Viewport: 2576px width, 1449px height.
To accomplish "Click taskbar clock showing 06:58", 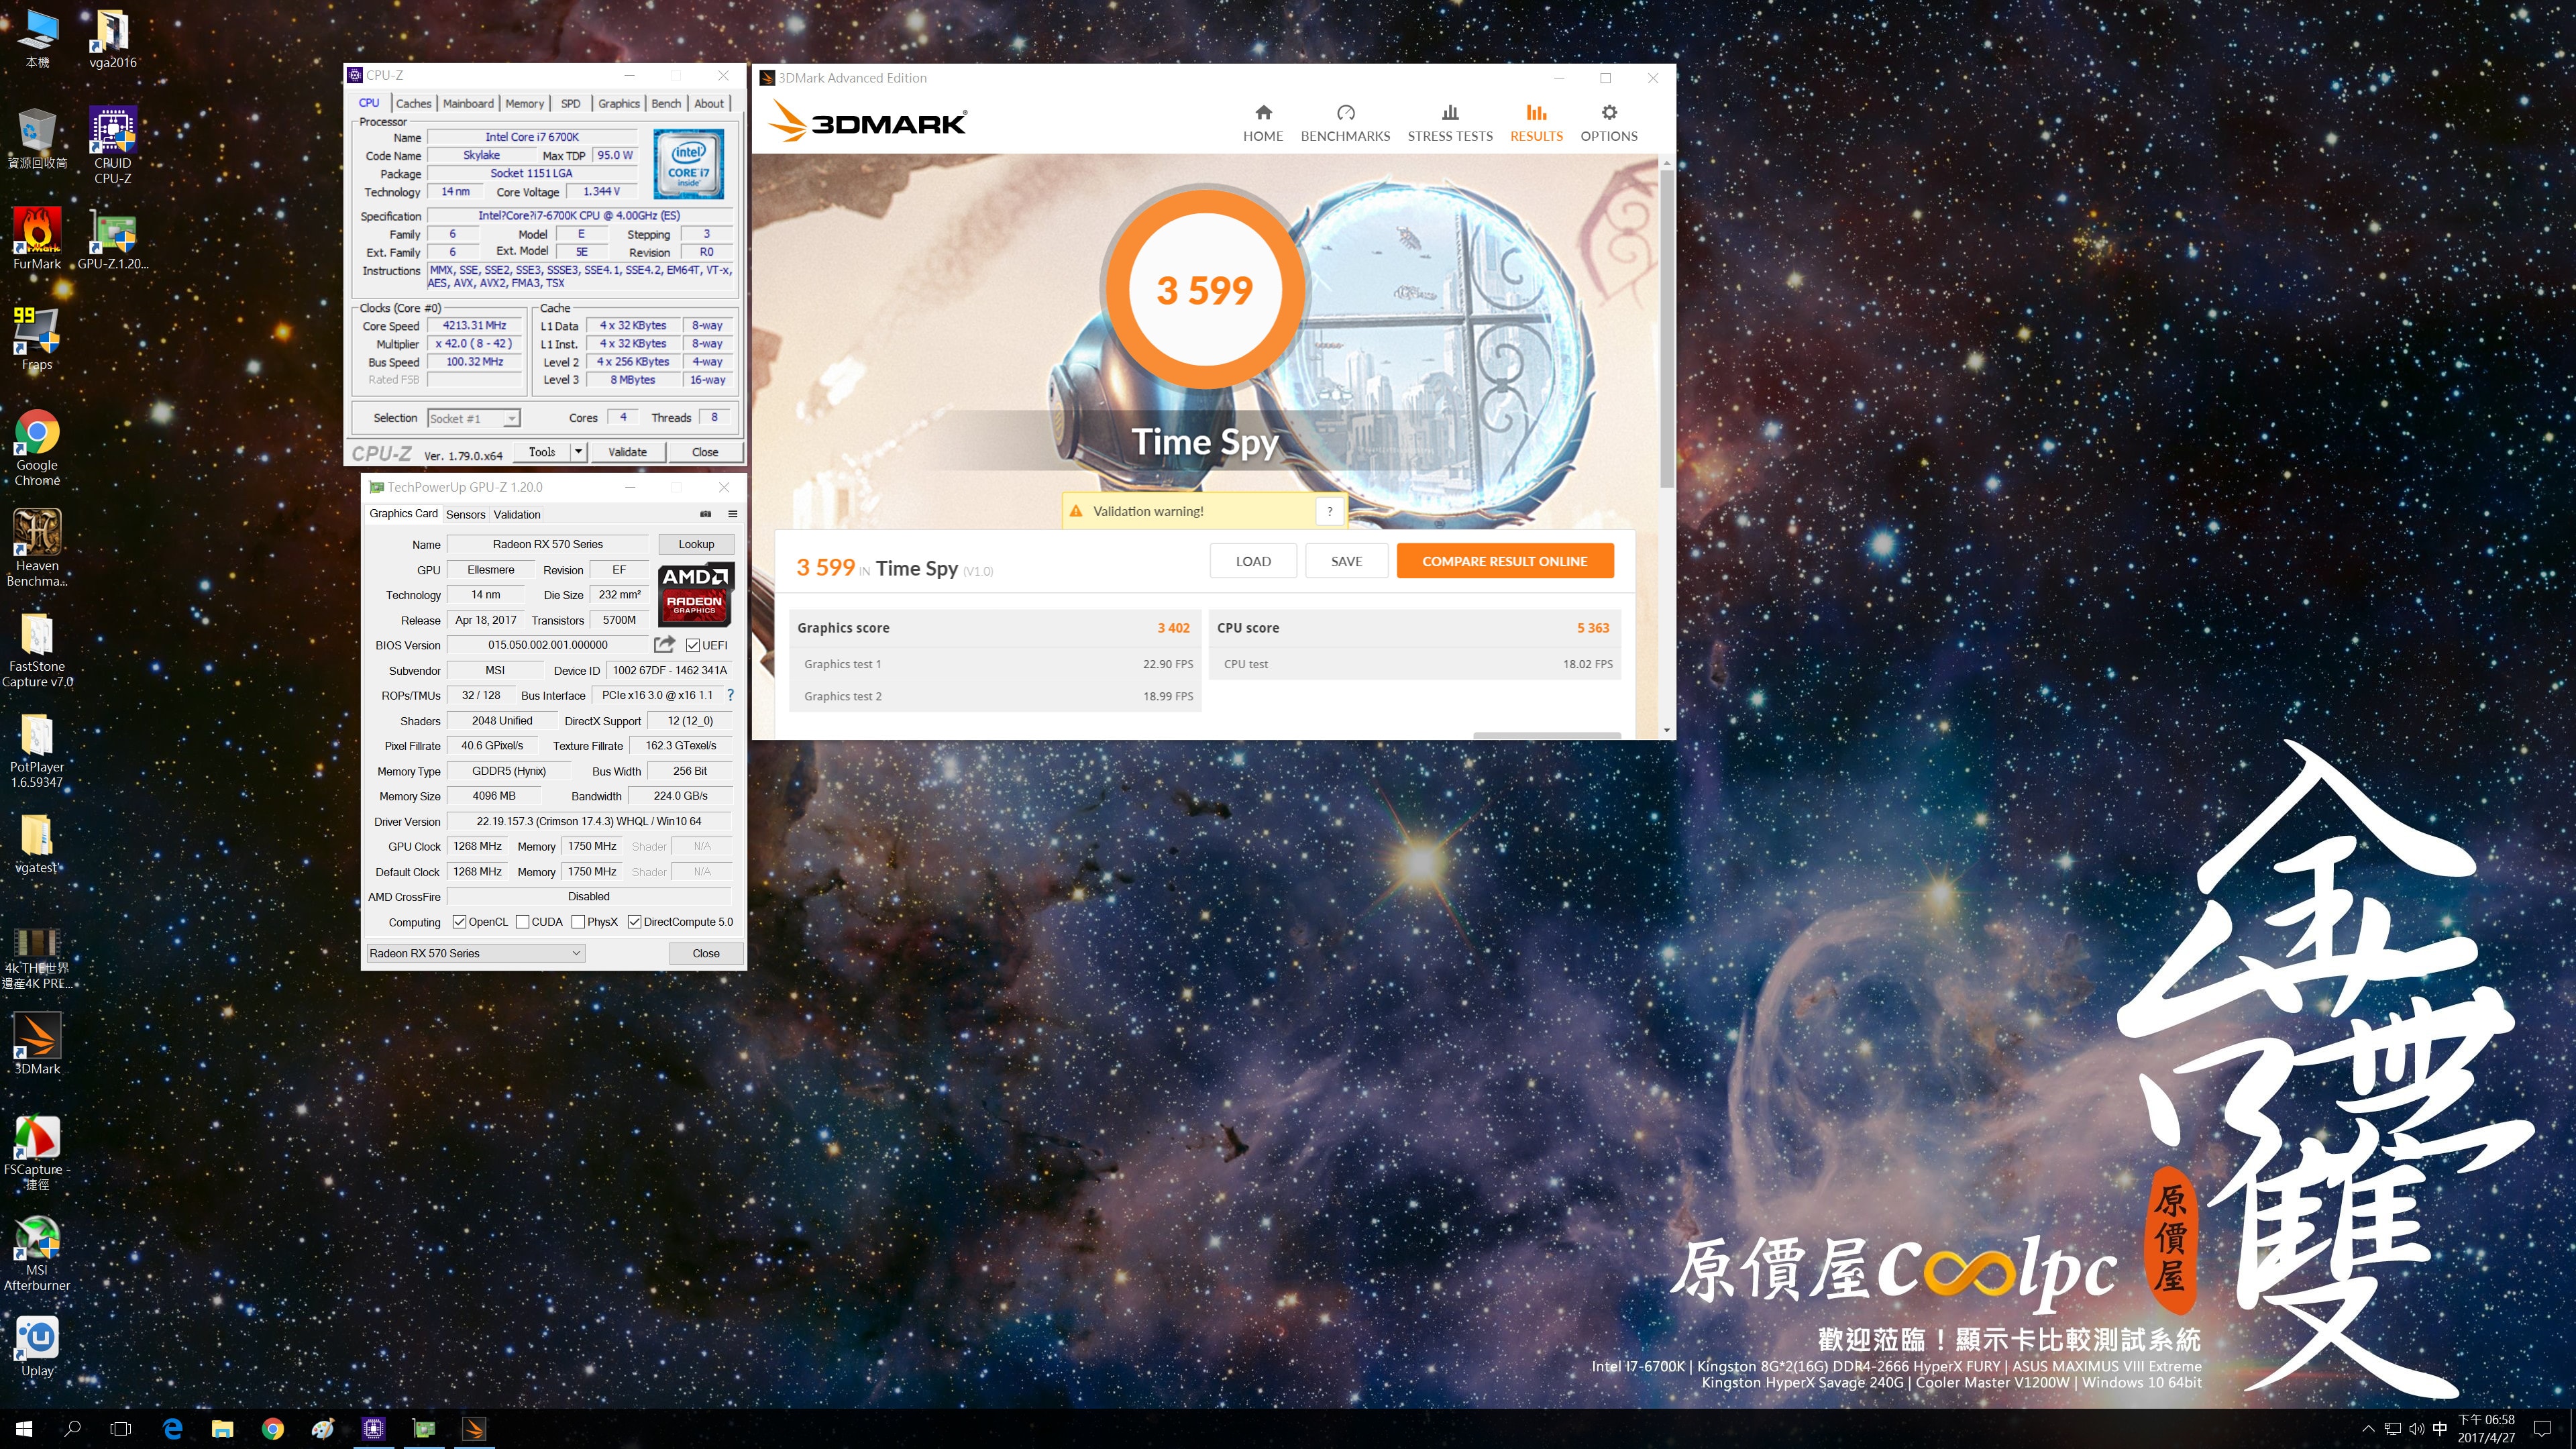I will click(2486, 1429).
